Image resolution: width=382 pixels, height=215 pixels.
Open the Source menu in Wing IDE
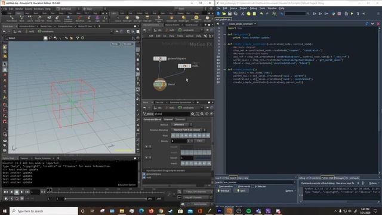pos(233,8)
